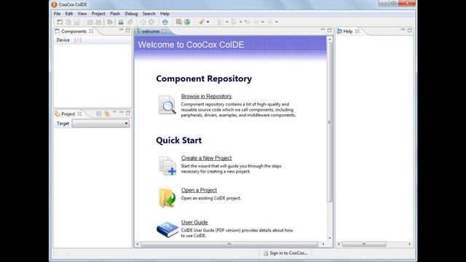Click the Create a New Project document icon

167,166
